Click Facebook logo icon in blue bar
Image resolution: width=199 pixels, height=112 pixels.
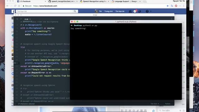[13, 11]
